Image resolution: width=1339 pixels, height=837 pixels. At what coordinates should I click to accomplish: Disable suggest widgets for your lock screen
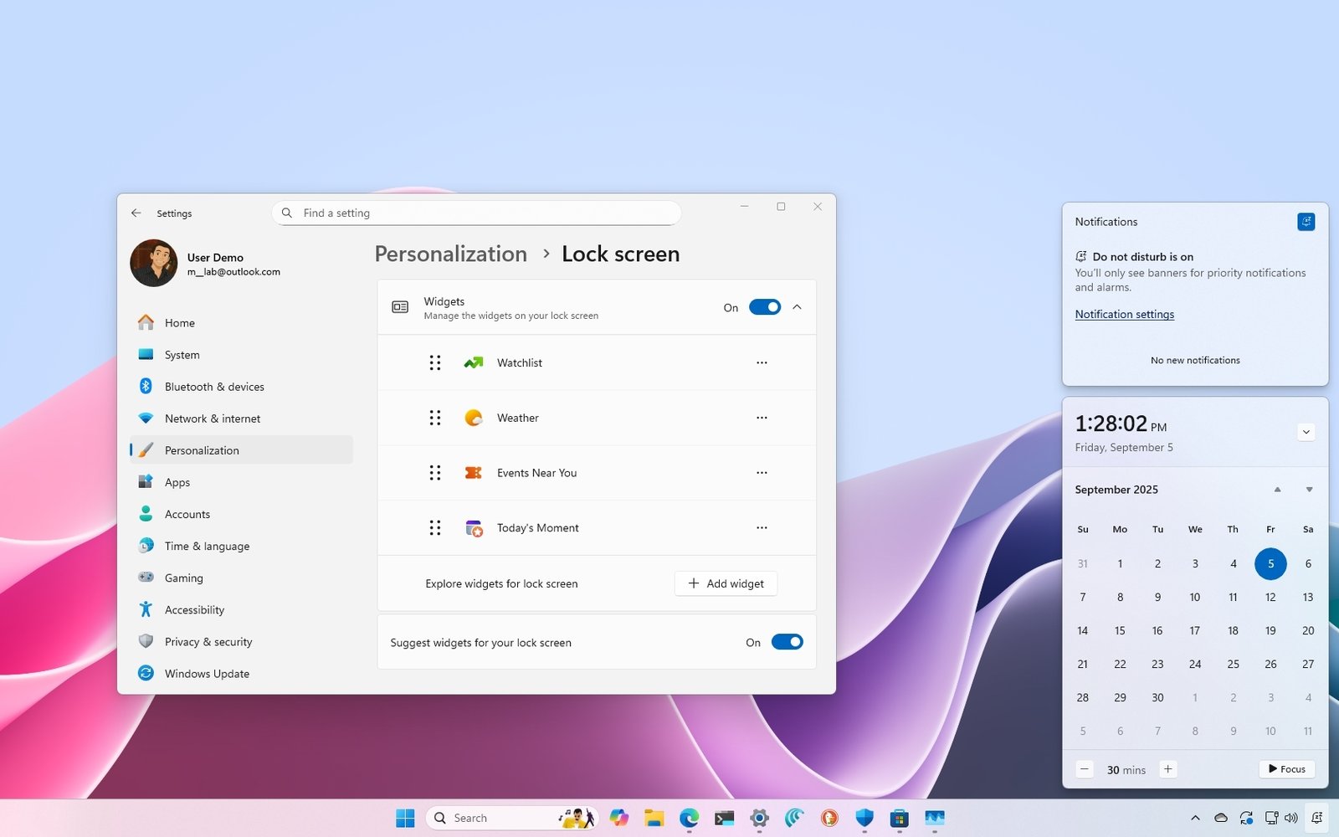click(x=787, y=642)
